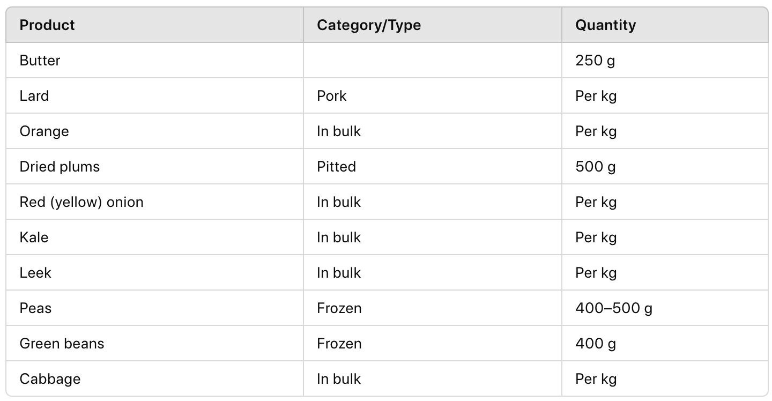Select the Pork category cell
Screen dimensions: 772x401
pos(332,96)
